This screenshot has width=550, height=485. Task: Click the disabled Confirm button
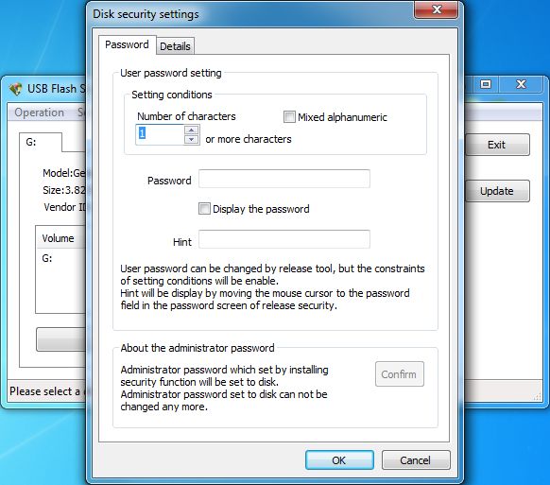click(x=399, y=374)
